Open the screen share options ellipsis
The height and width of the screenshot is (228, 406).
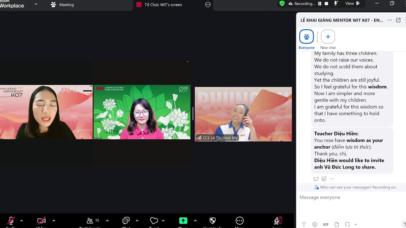[208, 5]
